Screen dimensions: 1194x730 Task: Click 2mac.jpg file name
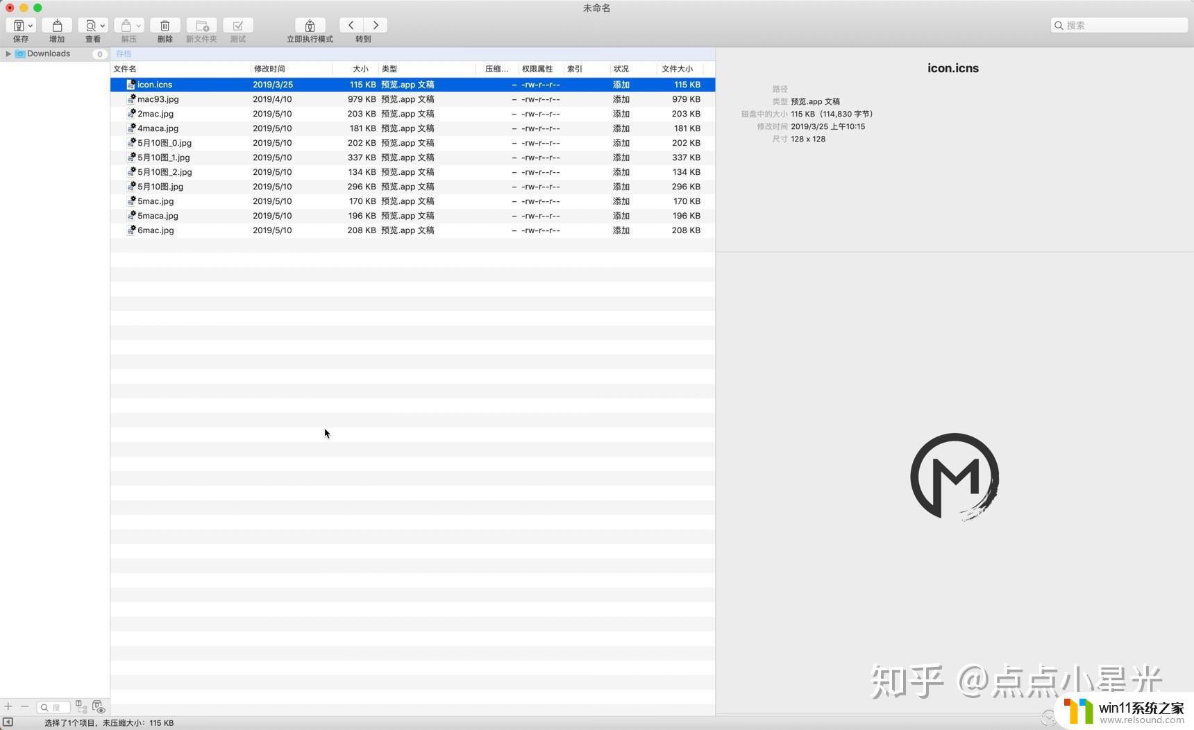tap(155, 114)
